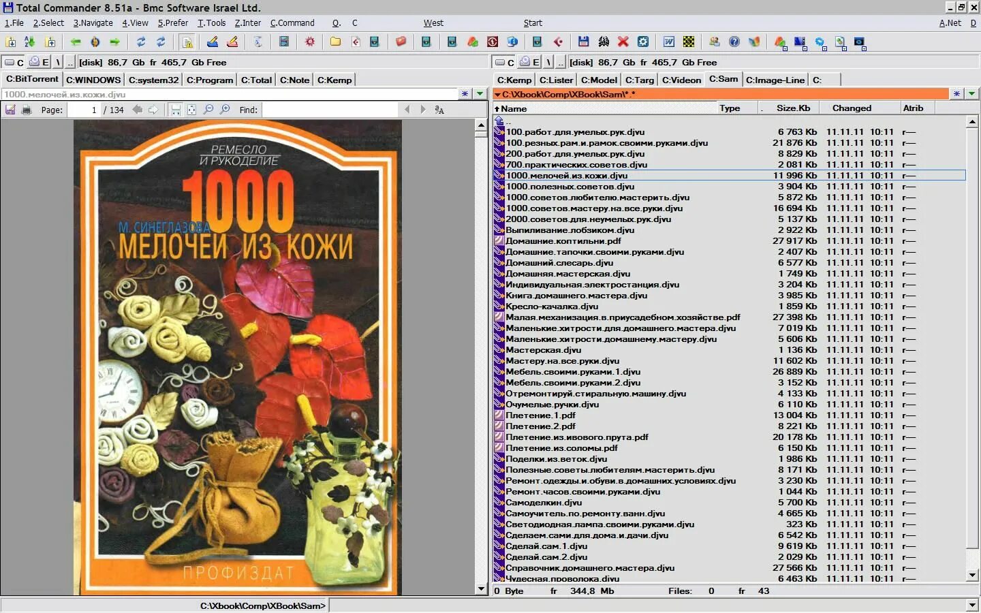Open the T.Tools menu

pyautogui.click(x=212, y=23)
